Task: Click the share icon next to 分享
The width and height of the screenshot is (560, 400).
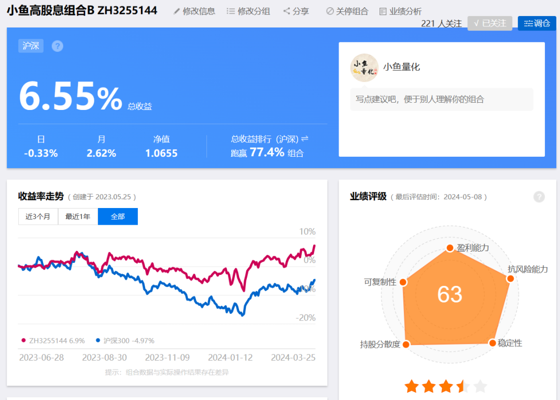Action: click(x=286, y=11)
